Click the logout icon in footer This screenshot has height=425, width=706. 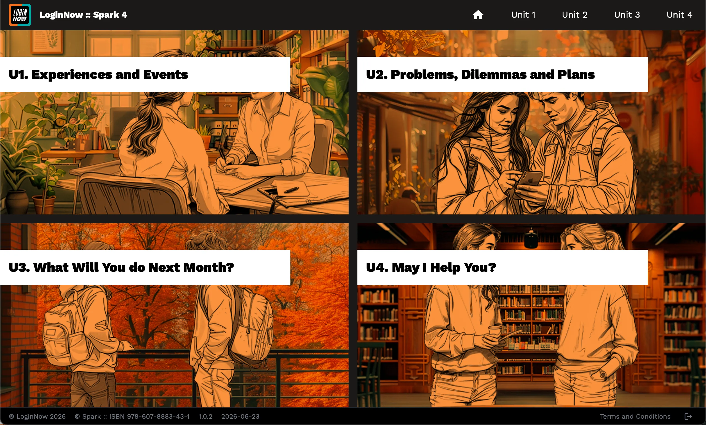[688, 416]
